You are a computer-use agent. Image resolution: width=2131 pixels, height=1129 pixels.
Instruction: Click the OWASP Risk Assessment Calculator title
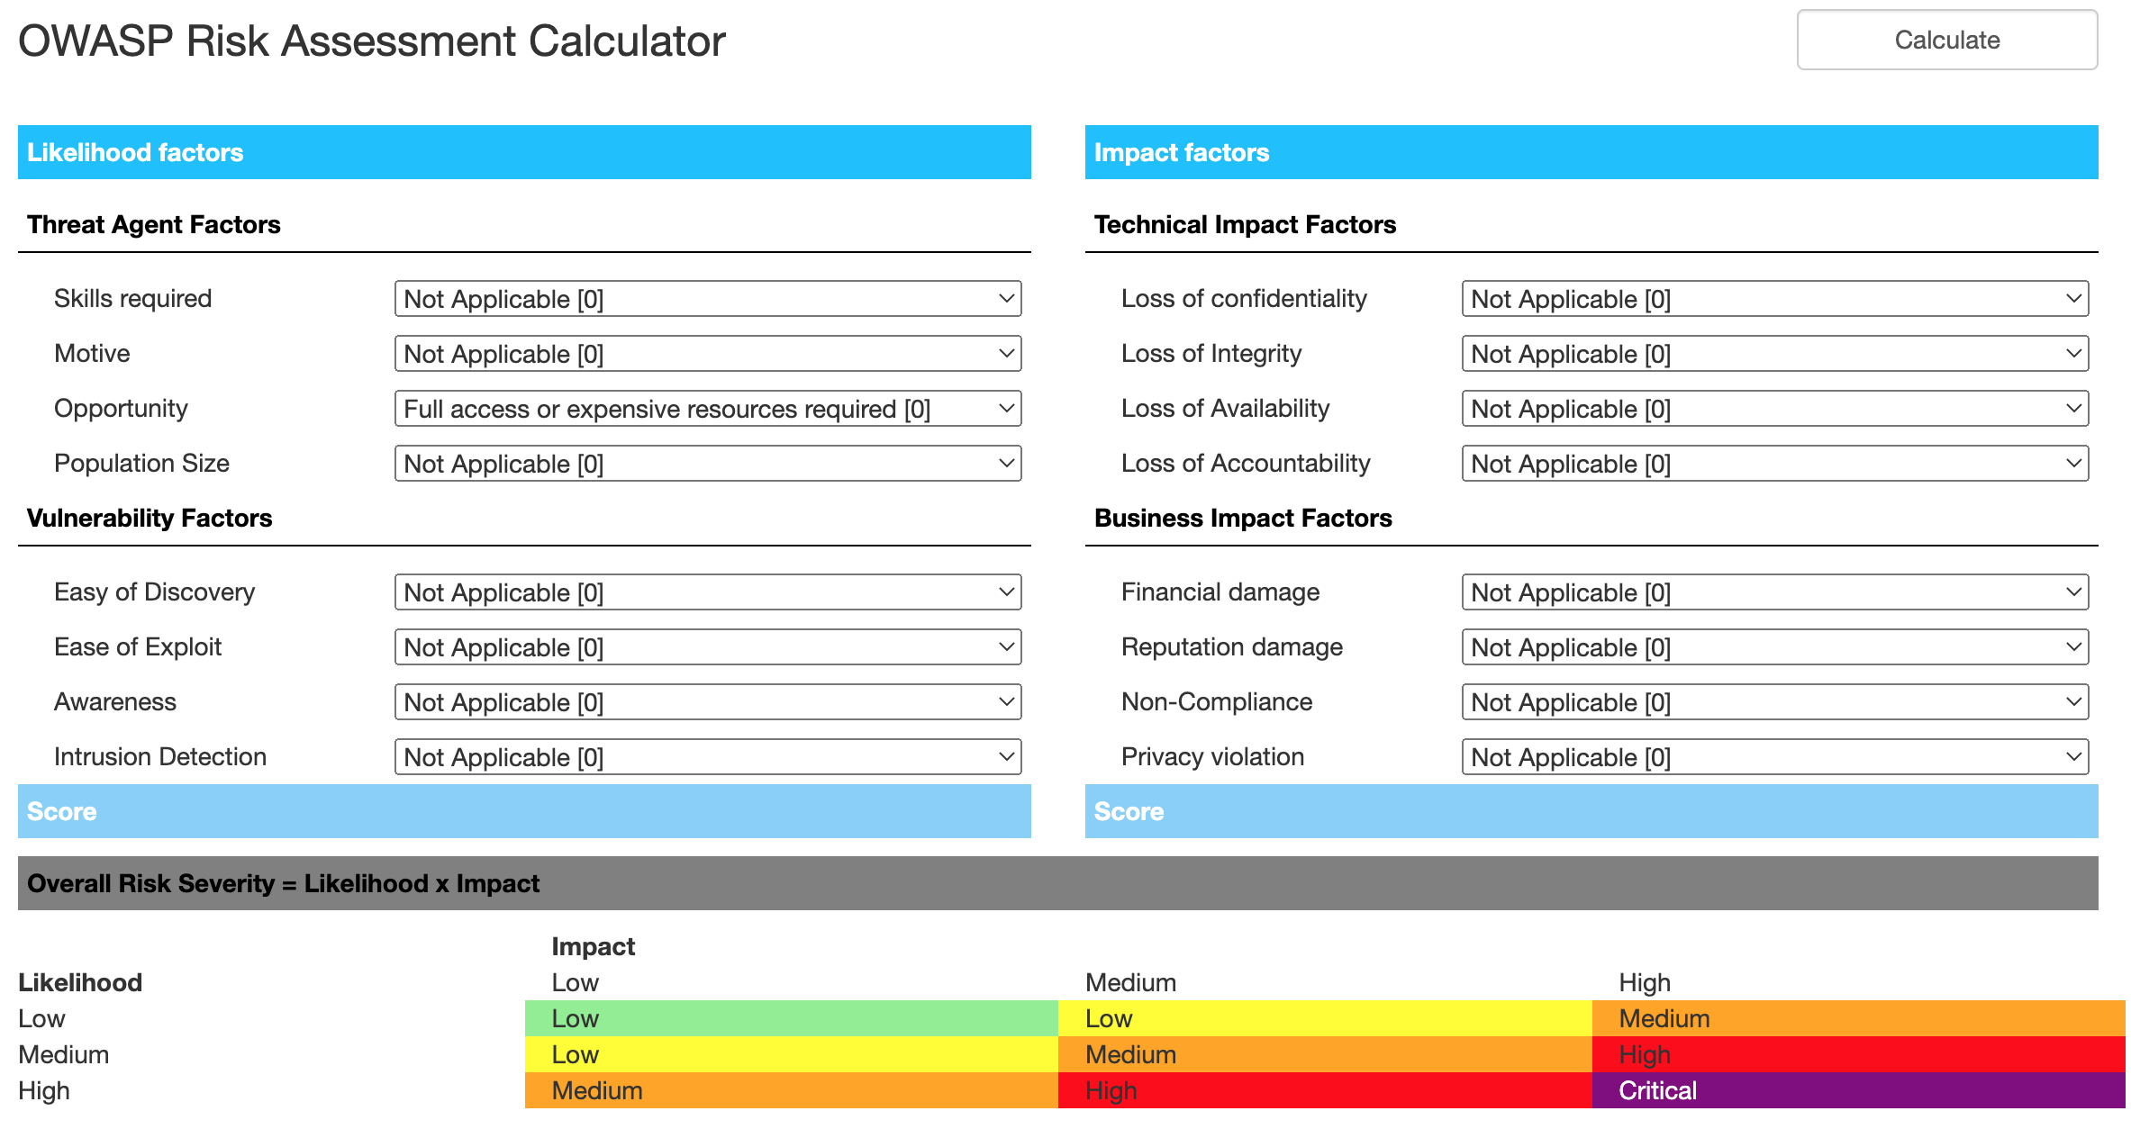(372, 41)
